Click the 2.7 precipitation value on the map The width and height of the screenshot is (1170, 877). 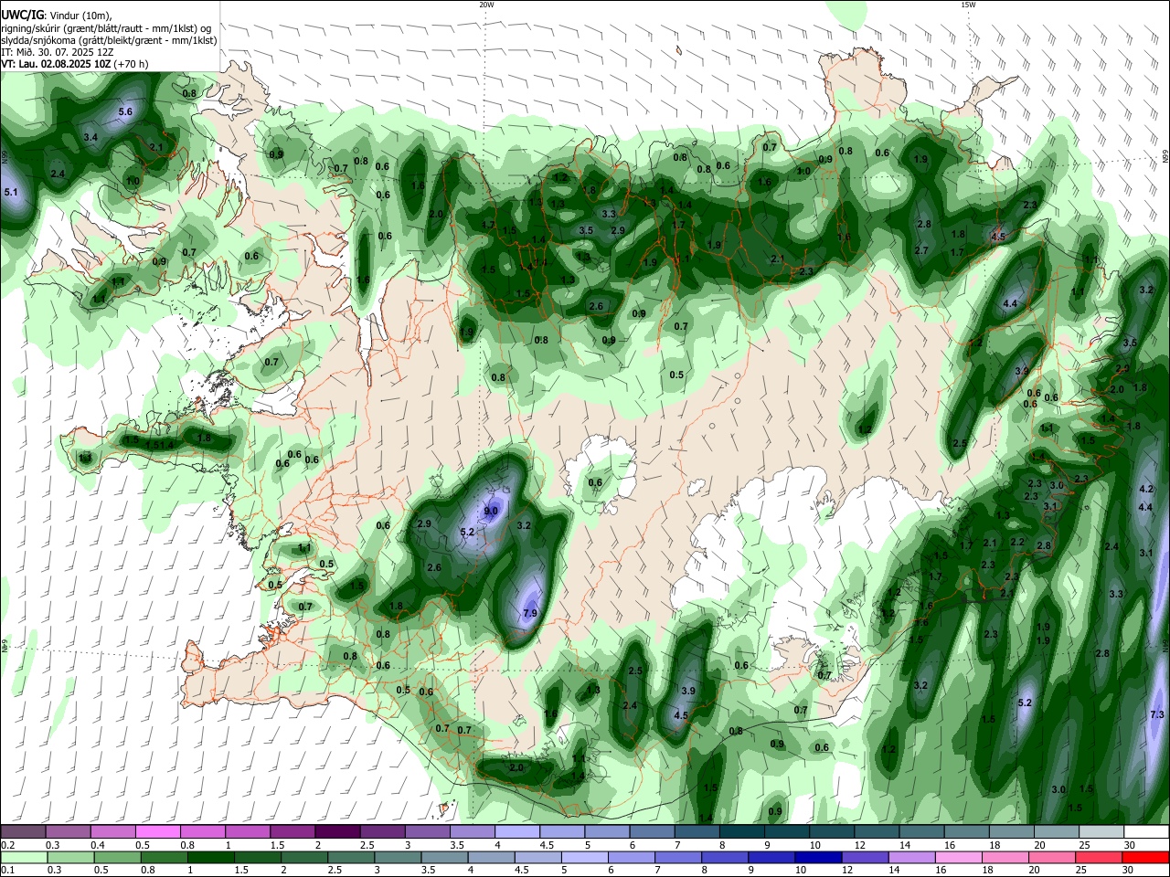[921, 250]
